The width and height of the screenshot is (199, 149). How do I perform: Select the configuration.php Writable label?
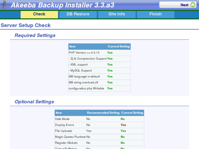[x=86, y=88]
